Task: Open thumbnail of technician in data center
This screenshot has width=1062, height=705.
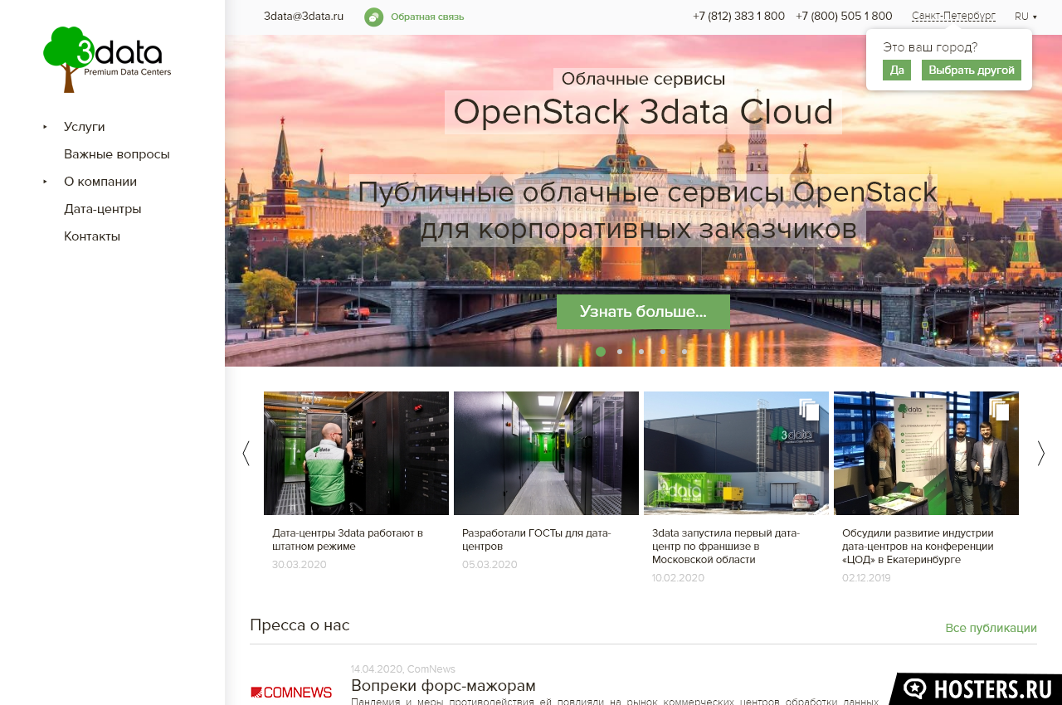Action: 356,453
